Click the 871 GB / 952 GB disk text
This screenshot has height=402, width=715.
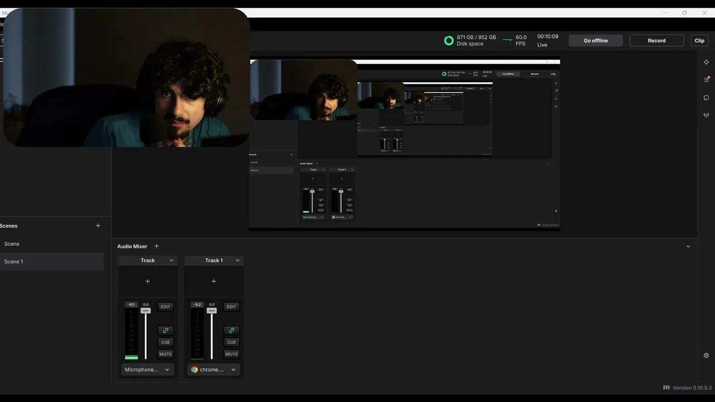coord(476,37)
